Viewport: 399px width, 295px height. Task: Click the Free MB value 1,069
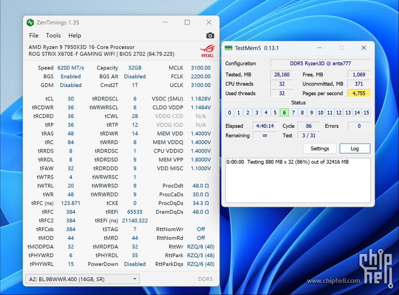359,74
